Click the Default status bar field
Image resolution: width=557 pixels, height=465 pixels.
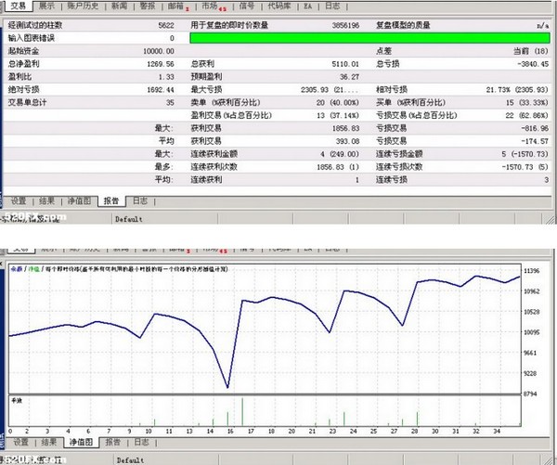[x=128, y=221]
